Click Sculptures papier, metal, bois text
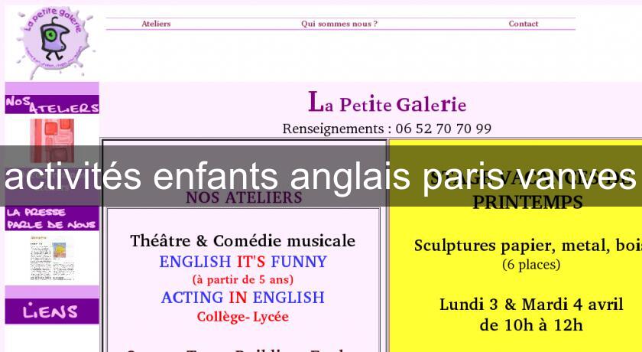 [x=528, y=246]
